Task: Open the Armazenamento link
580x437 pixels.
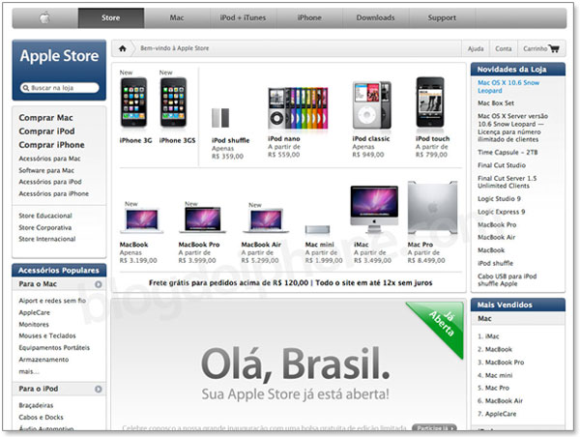Action: pyautogui.click(x=43, y=360)
